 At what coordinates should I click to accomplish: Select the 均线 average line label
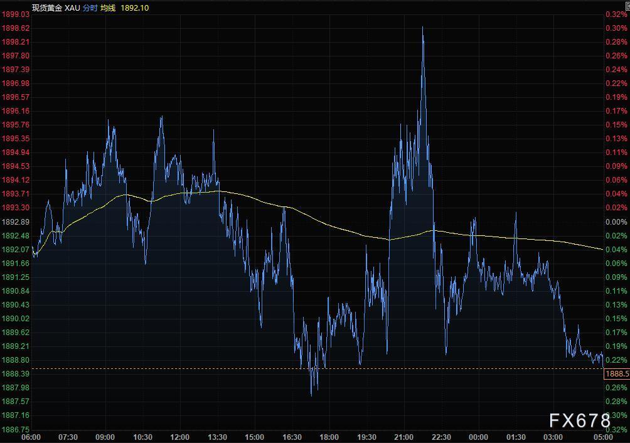(x=108, y=8)
